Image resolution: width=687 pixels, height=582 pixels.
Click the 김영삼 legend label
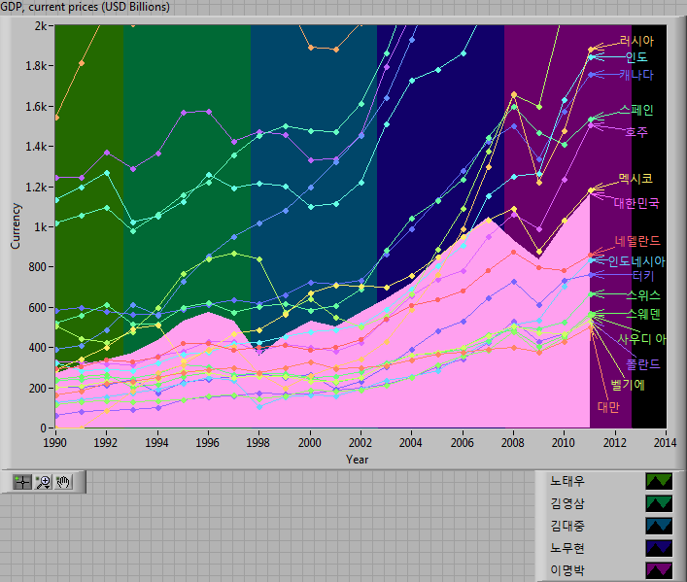point(567,503)
